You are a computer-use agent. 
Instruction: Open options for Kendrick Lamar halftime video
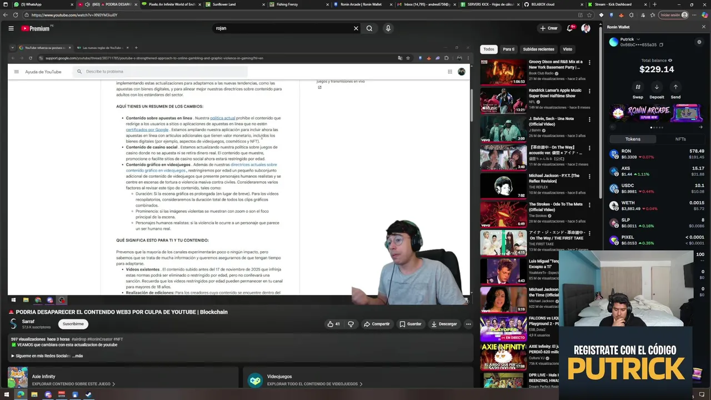pos(589,91)
